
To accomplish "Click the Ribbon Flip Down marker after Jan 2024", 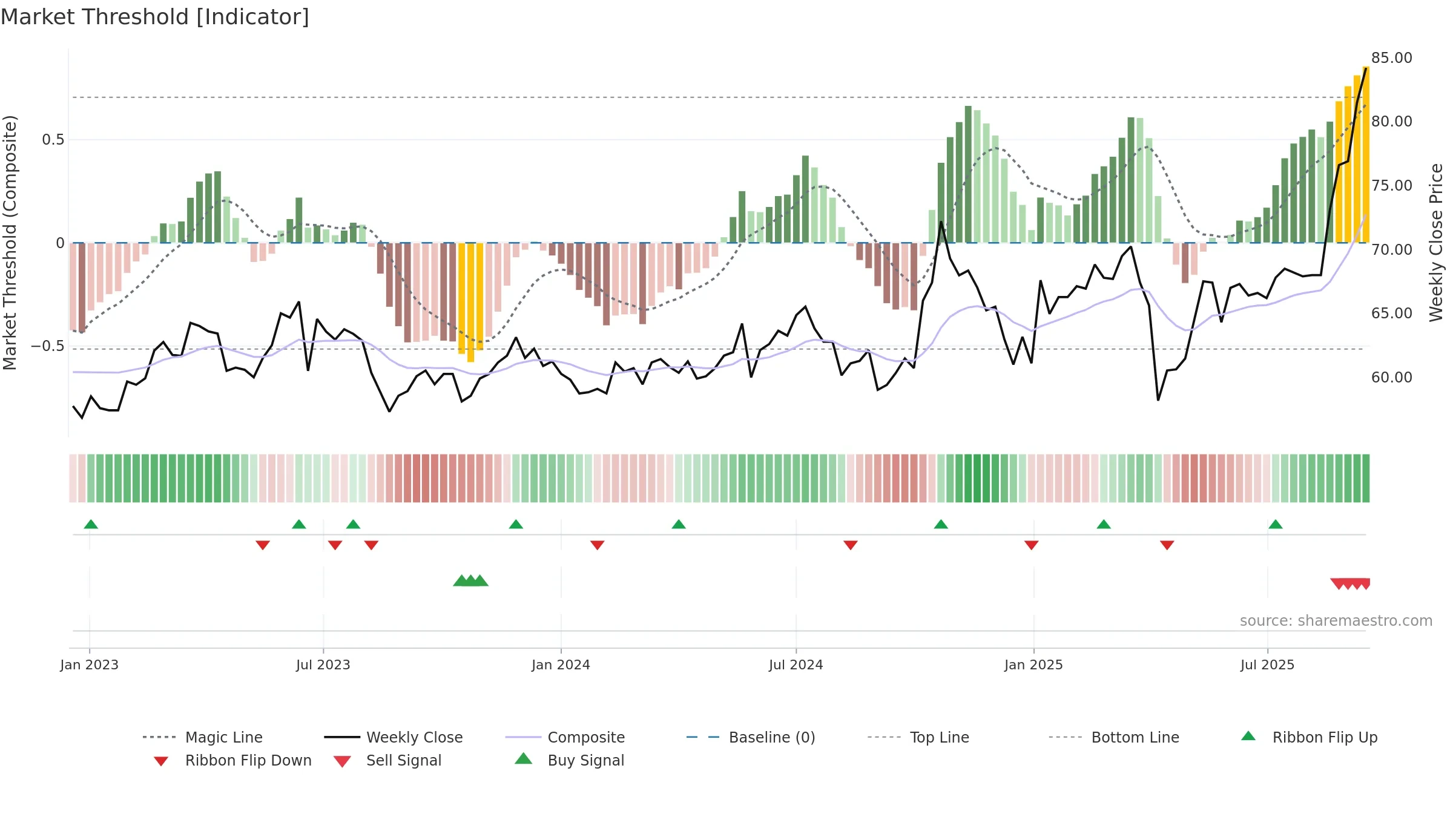I will click(598, 545).
